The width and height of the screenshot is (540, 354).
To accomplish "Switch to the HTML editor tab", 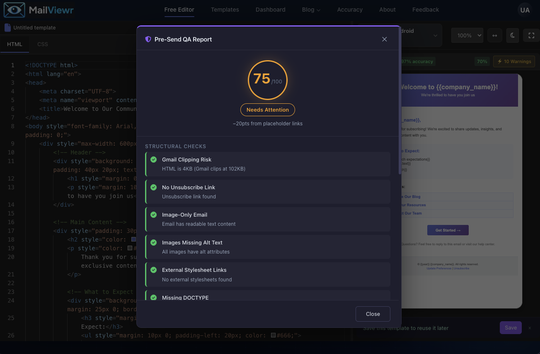I will pos(15,44).
